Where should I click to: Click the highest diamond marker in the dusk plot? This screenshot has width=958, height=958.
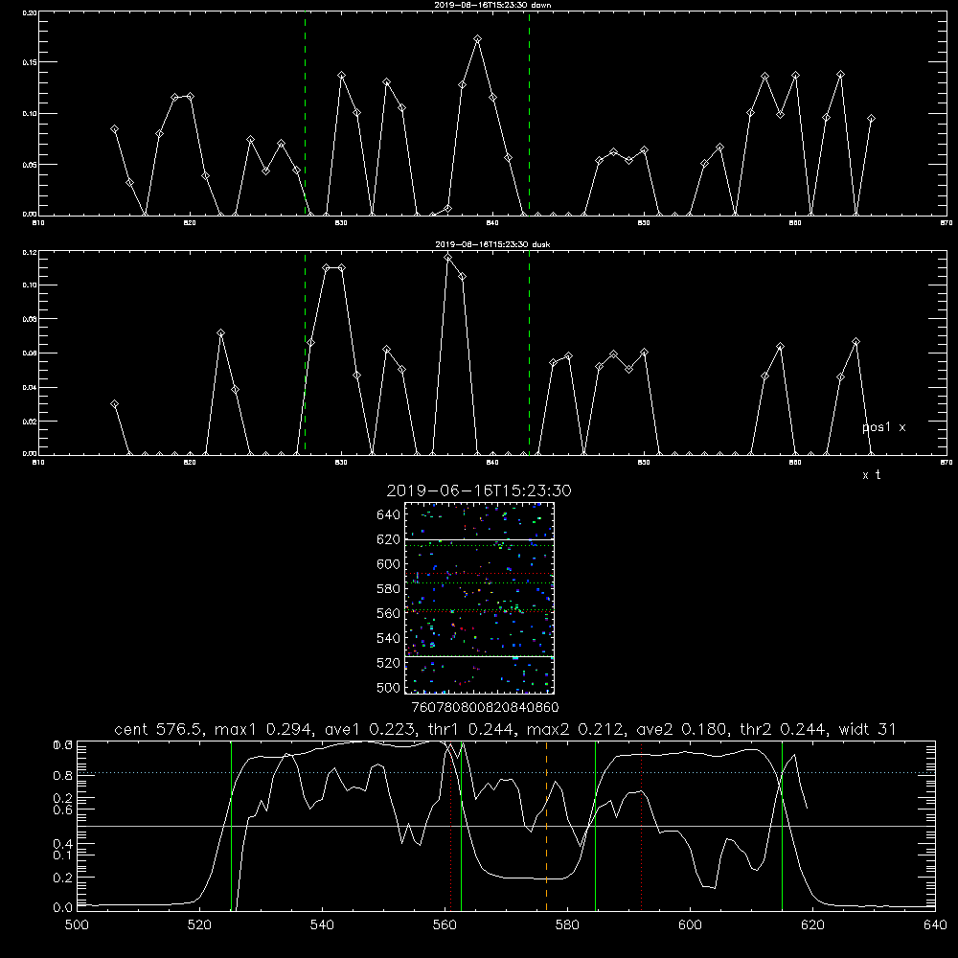447,258
